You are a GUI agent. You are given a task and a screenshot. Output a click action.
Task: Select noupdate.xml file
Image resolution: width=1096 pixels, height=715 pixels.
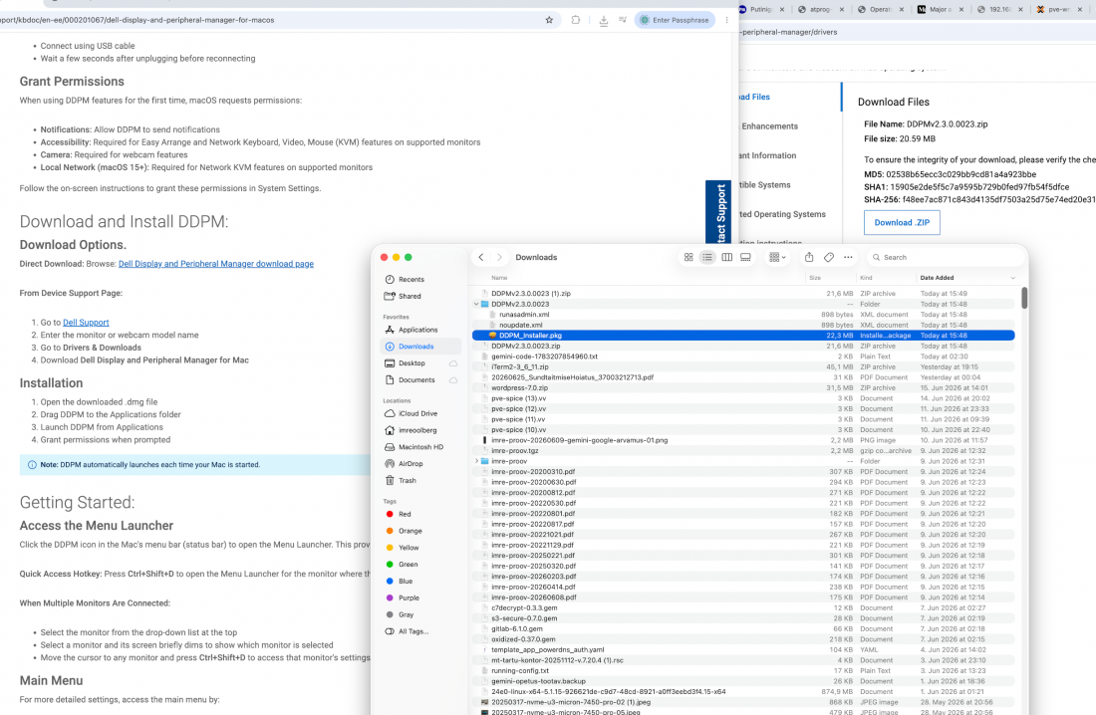coord(743,325)
